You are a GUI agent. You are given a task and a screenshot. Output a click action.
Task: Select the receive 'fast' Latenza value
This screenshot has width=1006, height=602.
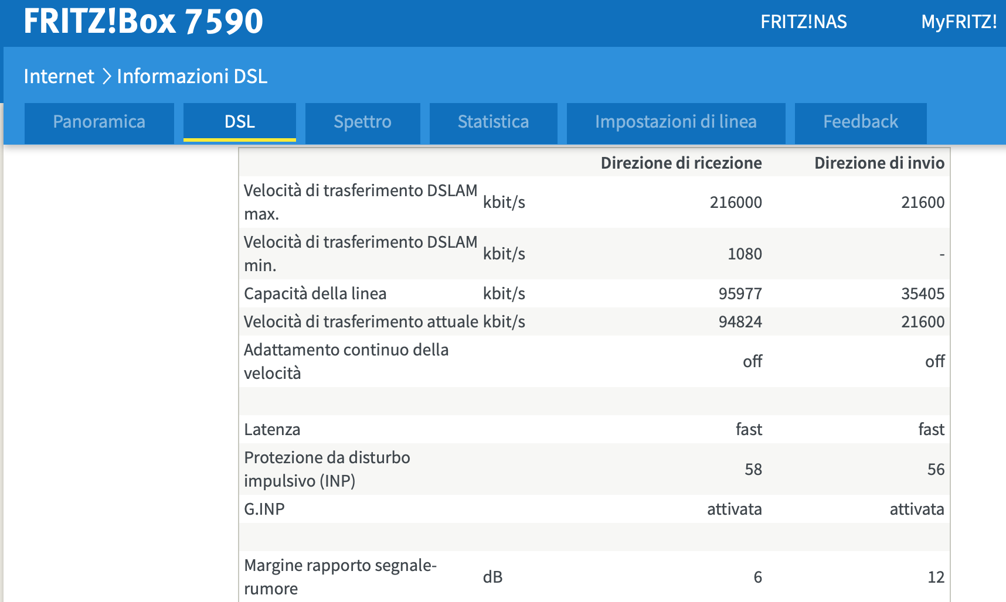click(x=749, y=429)
